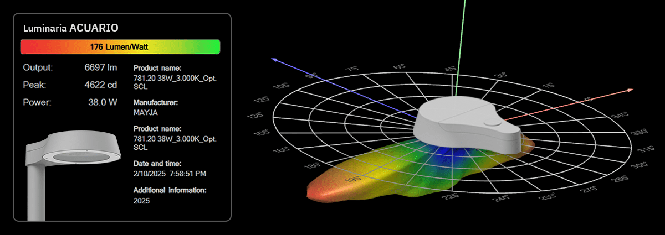Click the manufacturer name MAYJA
This screenshot has height=235, width=665.
click(x=145, y=112)
